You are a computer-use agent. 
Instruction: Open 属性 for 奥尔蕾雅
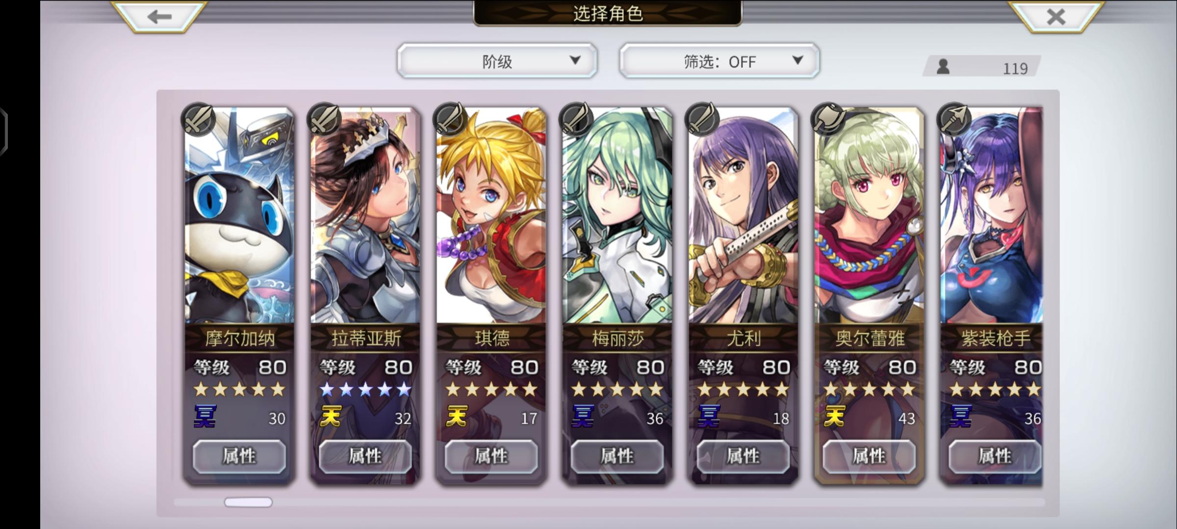[869, 457]
